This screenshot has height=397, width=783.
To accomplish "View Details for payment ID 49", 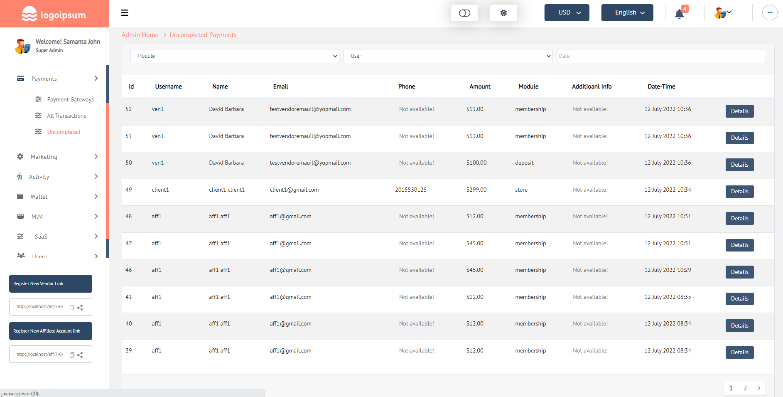I will point(739,191).
